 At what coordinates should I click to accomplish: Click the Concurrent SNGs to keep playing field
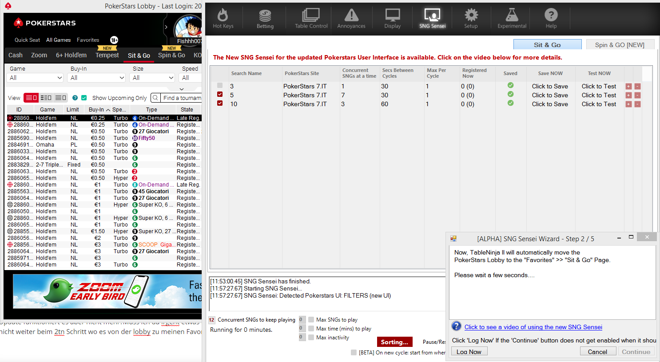212,320
